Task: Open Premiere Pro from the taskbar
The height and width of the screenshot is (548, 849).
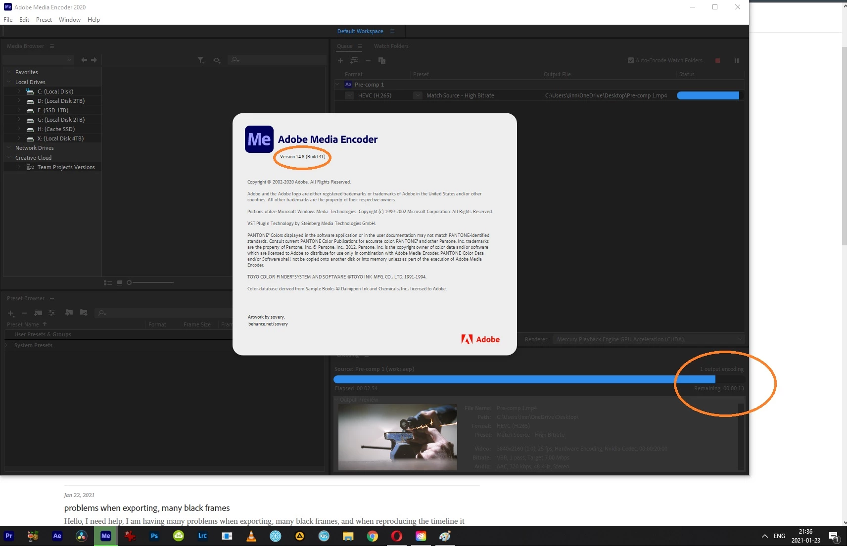Action: click(9, 536)
